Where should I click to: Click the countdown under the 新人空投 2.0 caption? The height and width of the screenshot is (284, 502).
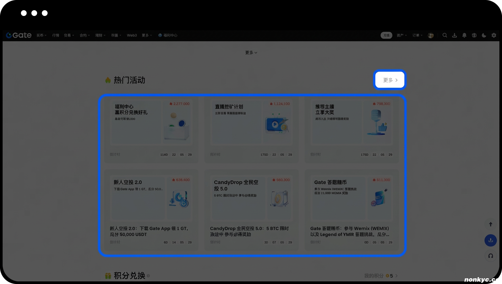click(178, 242)
